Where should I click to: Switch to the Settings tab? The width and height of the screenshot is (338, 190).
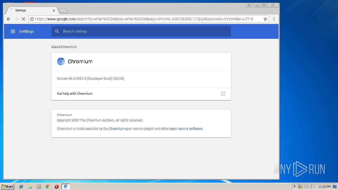click(x=32, y=10)
